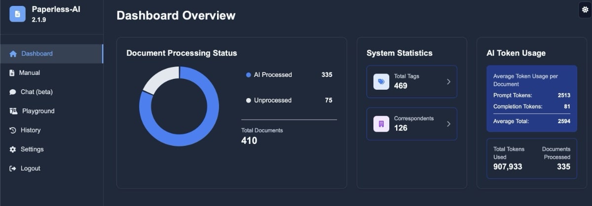Click the Chat (beta) speech bubble icon
The height and width of the screenshot is (206, 592).
pyautogui.click(x=12, y=92)
